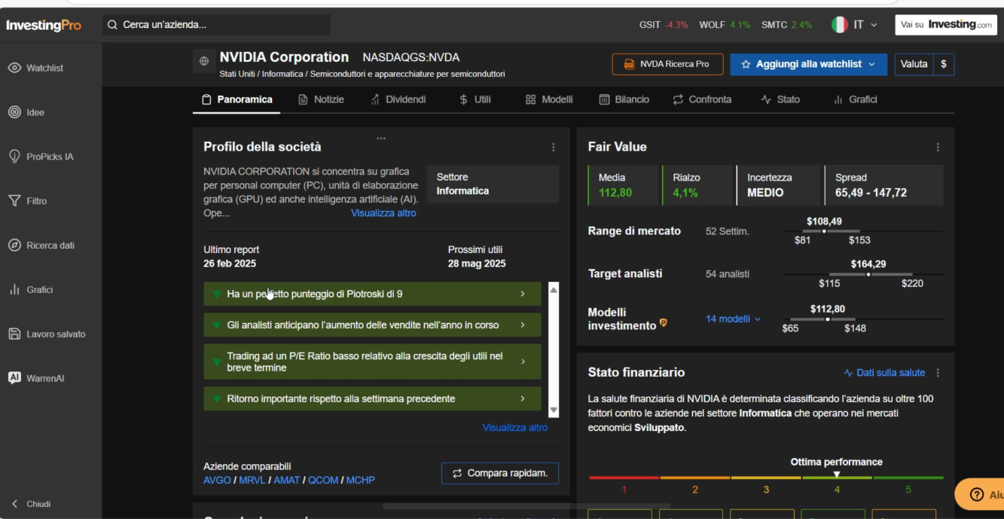Image resolution: width=1004 pixels, height=519 pixels.
Task: Click Vai su Investing.com button
Action: coord(945,25)
